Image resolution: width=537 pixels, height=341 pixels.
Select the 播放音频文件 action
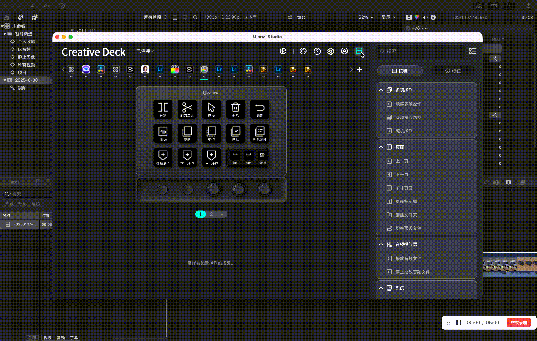coord(409,258)
